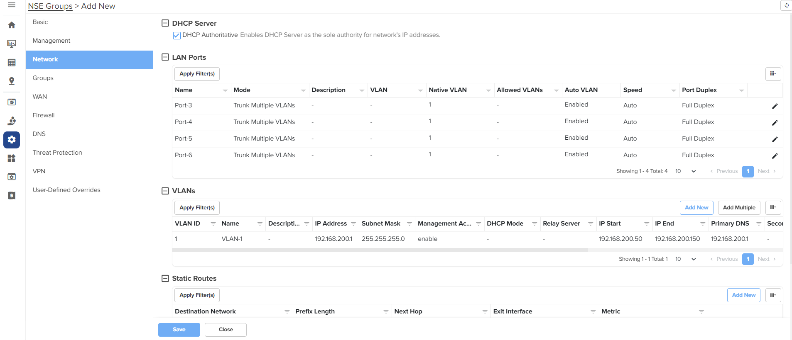Image resolution: width=792 pixels, height=340 pixels.
Task: Open VLANs page size dropdown
Action: pos(685,259)
